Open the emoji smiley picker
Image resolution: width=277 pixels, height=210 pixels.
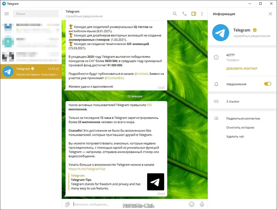point(191,204)
